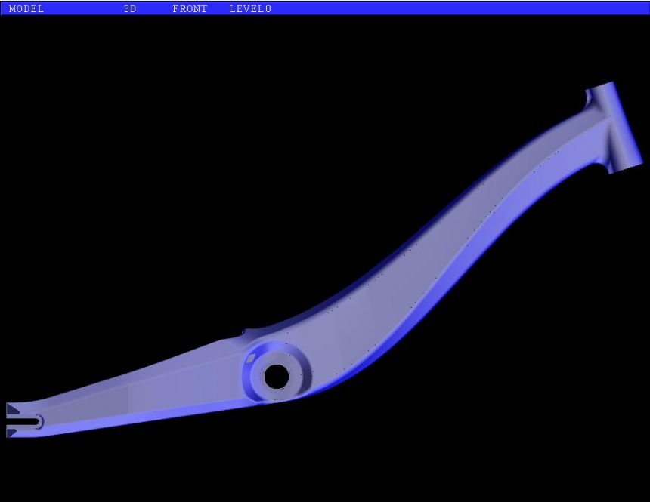Click the empty right part of the blue status bar

point(469,8)
